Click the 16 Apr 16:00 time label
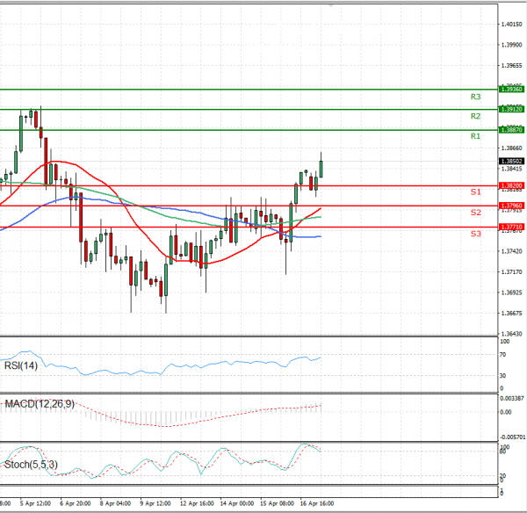Screen dimensions: 527x513 [x=317, y=503]
